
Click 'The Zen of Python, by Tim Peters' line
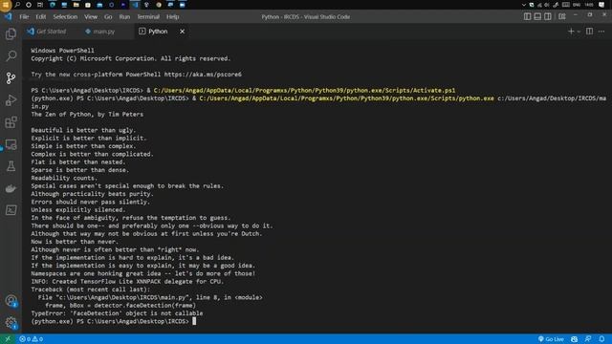pyautogui.click(x=87, y=115)
